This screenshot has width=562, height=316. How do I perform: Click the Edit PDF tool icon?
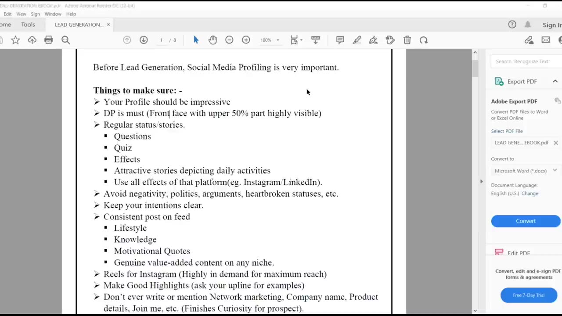[499, 252]
